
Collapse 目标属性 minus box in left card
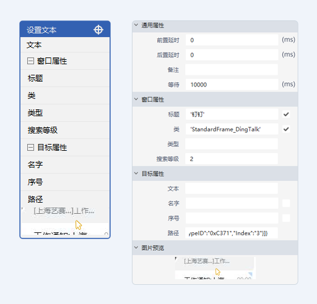[x=30, y=148]
